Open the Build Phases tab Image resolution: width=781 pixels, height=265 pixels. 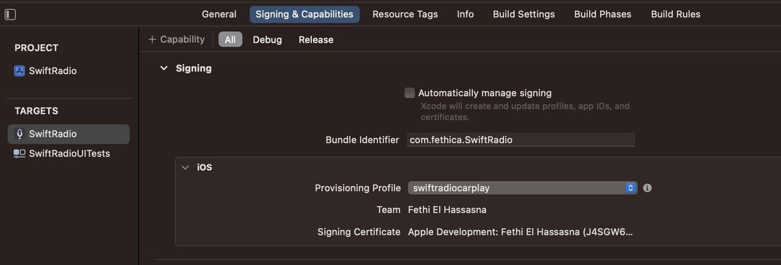[603, 14]
